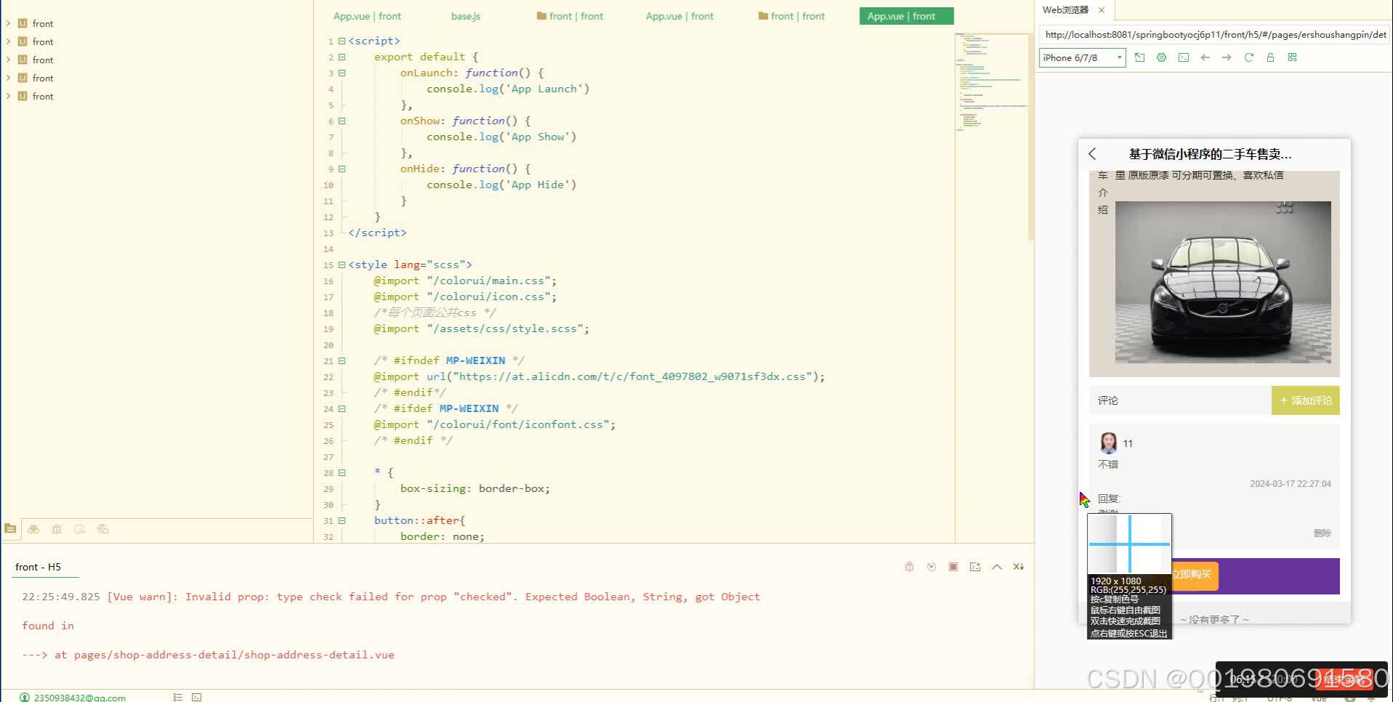Close the Web浏览器 tab
Viewport: 1393px width, 702px height.
click(1101, 10)
